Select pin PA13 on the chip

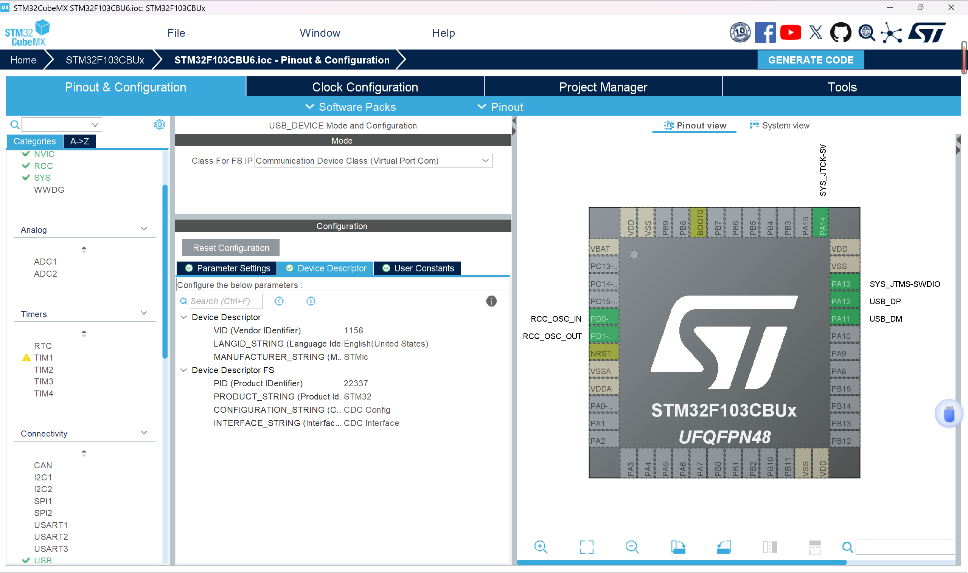coord(845,284)
